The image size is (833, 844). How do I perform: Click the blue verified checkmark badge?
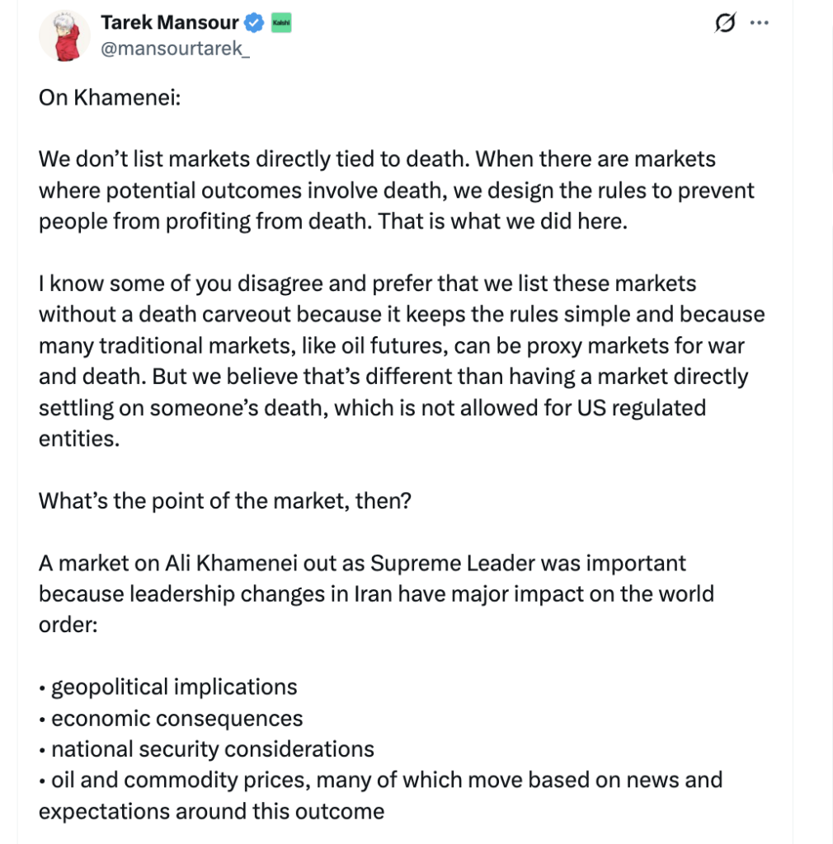point(254,23)
